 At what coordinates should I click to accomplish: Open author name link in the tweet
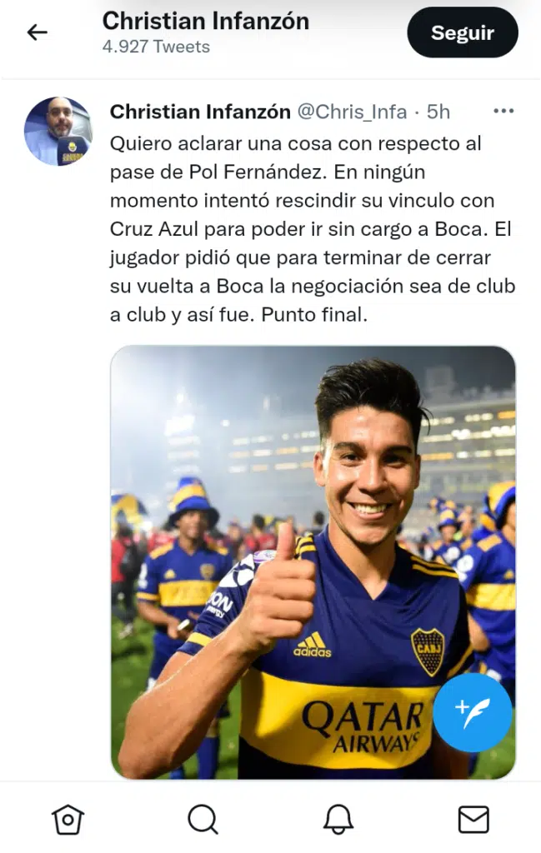point(200,112)
